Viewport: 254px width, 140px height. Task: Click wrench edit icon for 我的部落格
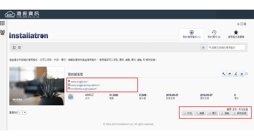(x=224, y=74)
